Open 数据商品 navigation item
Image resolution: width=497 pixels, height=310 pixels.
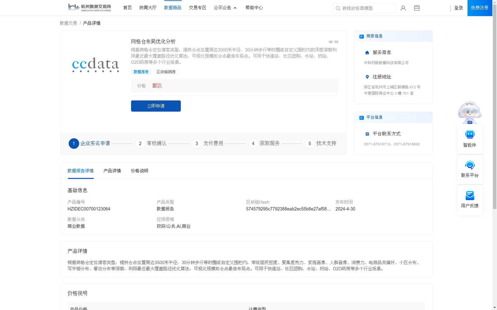coord(173,8)
